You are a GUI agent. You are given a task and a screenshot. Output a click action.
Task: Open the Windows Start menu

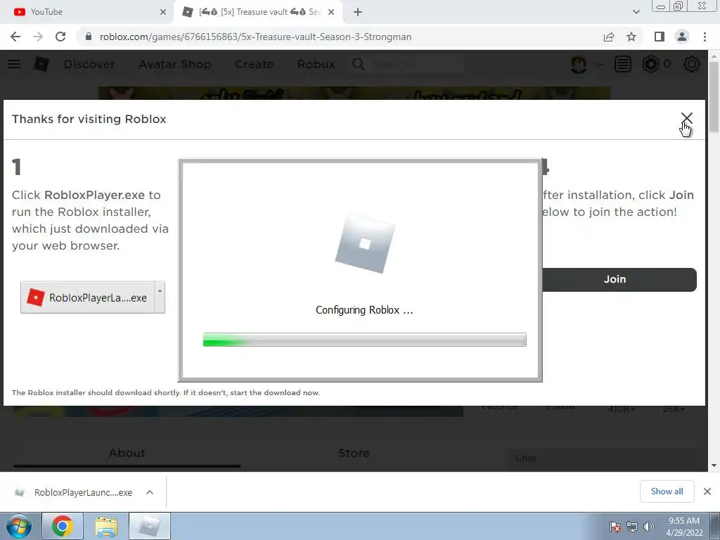click(x=18, y=526)
